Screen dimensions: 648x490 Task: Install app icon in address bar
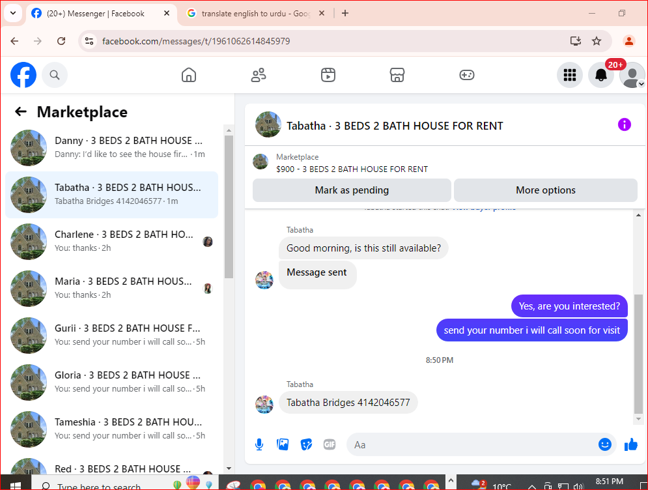[x=575, y=41]
